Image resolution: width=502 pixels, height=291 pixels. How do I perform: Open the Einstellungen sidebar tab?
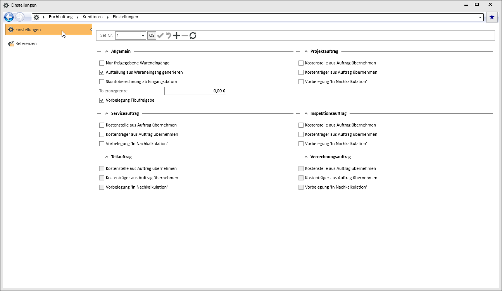[48, 29]
